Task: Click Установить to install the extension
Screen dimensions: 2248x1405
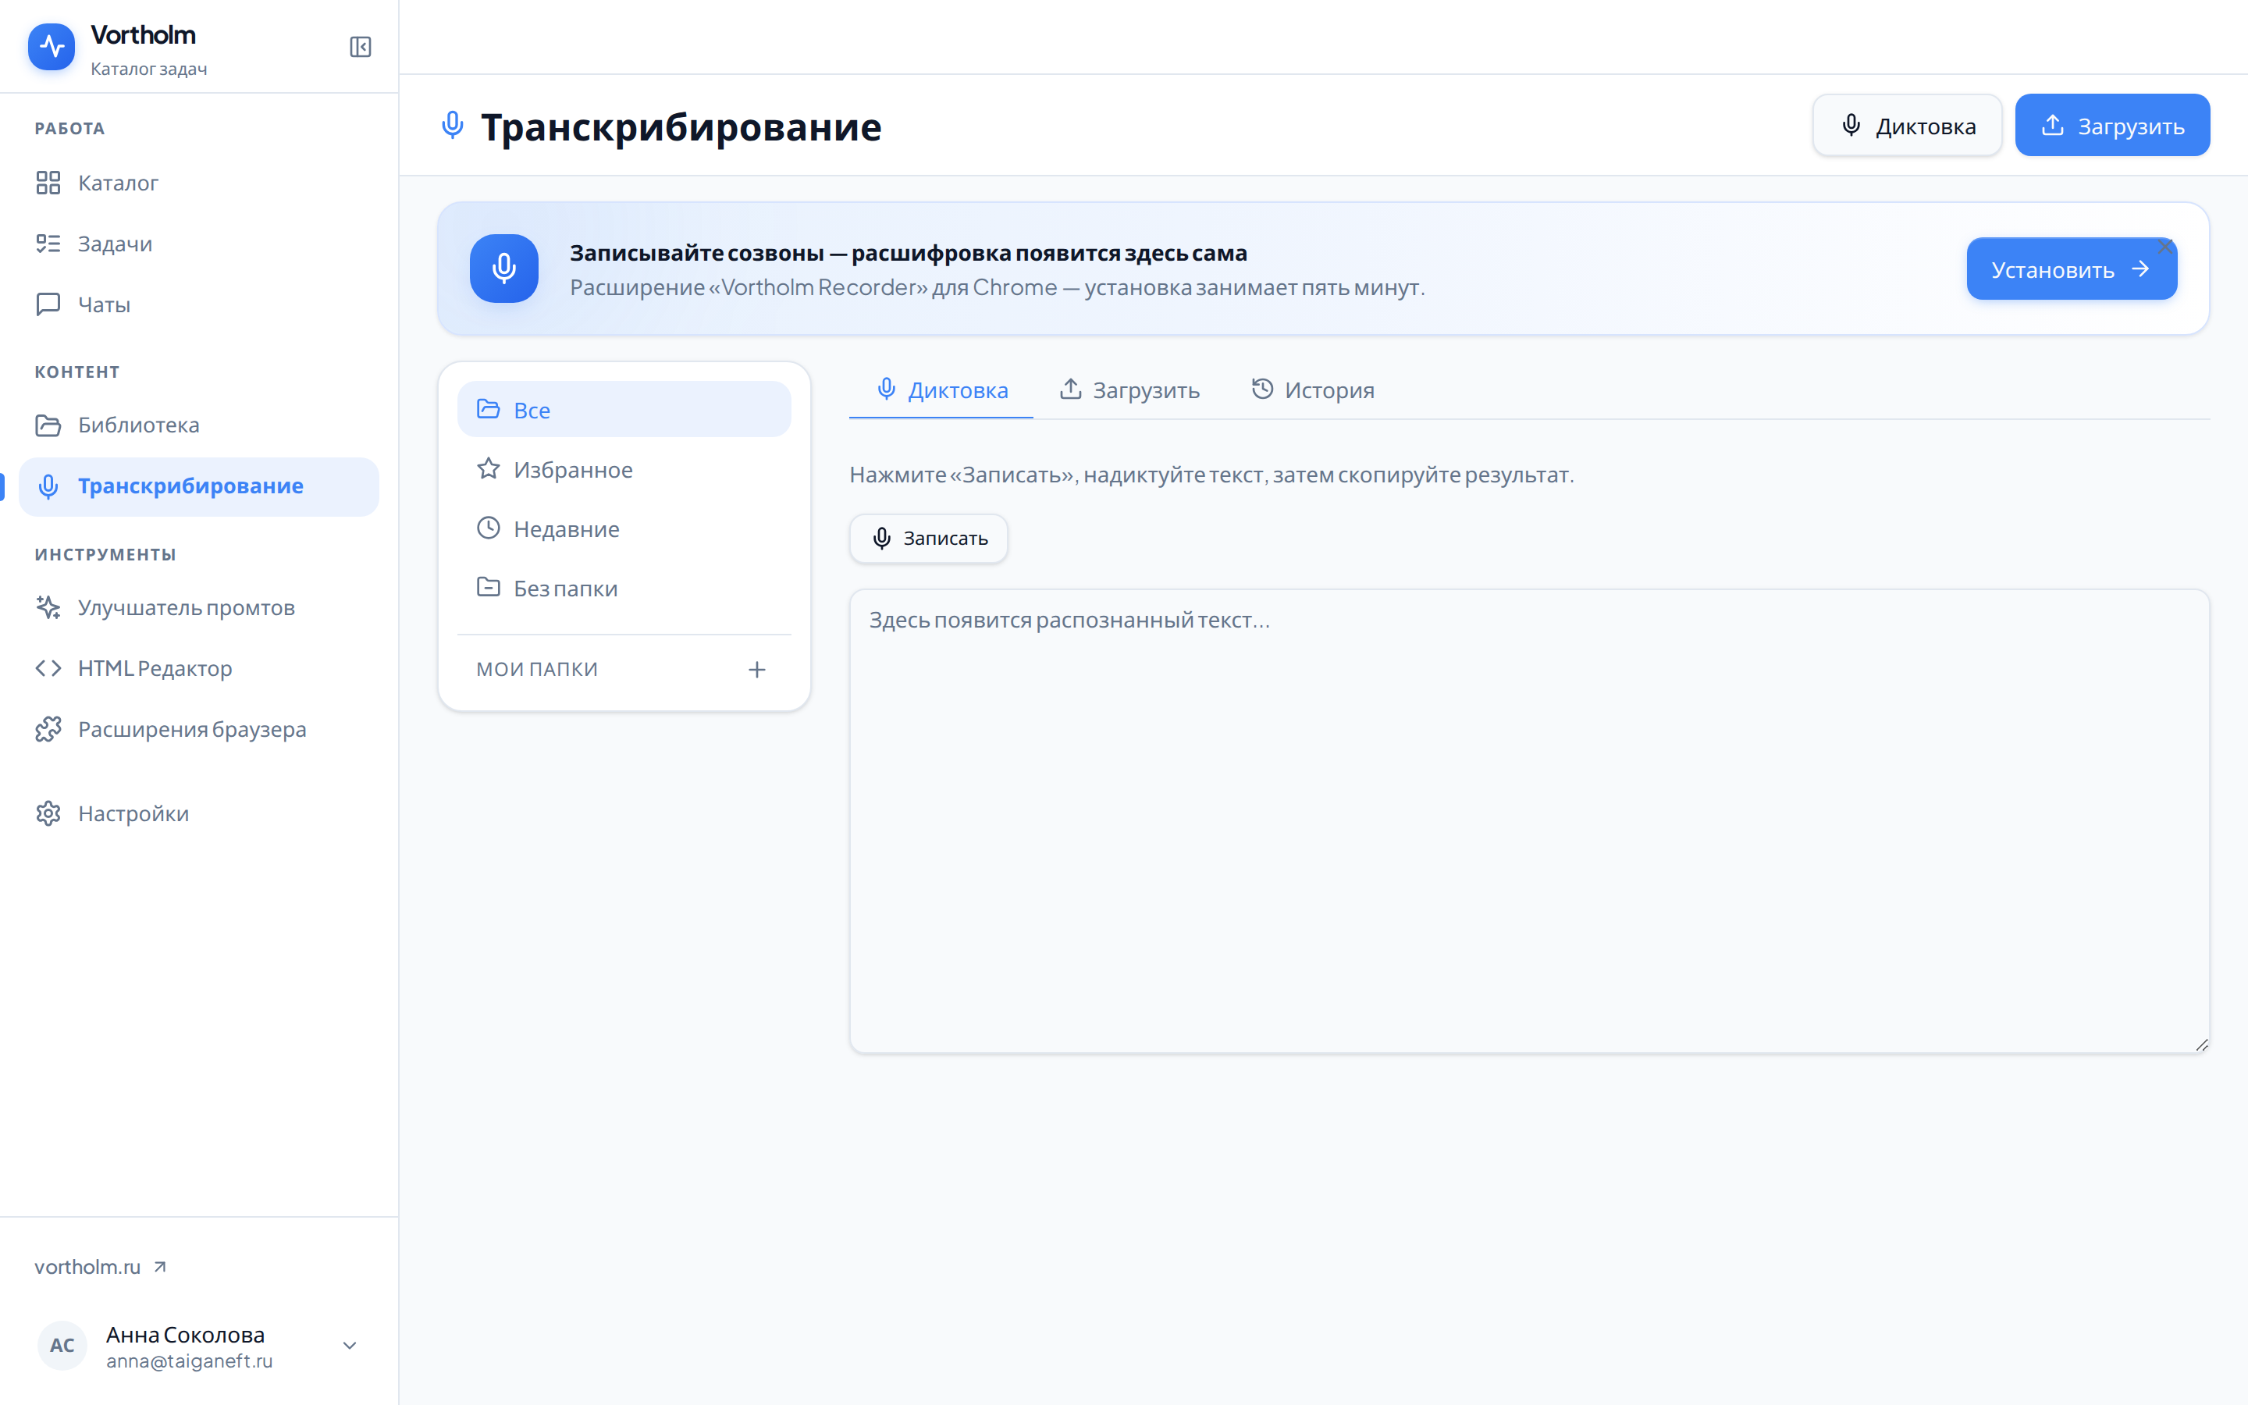Action: click(2072, 269)
